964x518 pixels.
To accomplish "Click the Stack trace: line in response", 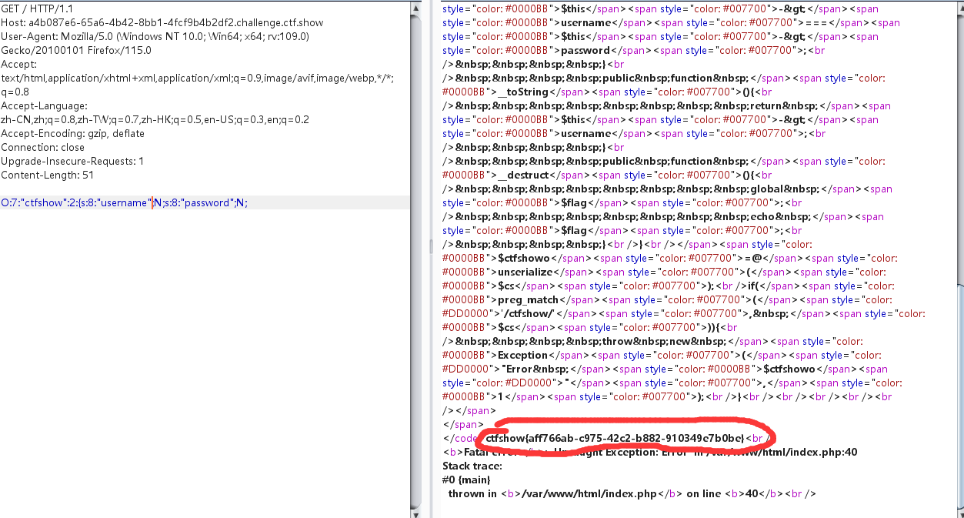I will (472, 466).
